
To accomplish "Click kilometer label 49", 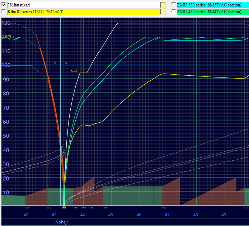I will tap(224, 215).
